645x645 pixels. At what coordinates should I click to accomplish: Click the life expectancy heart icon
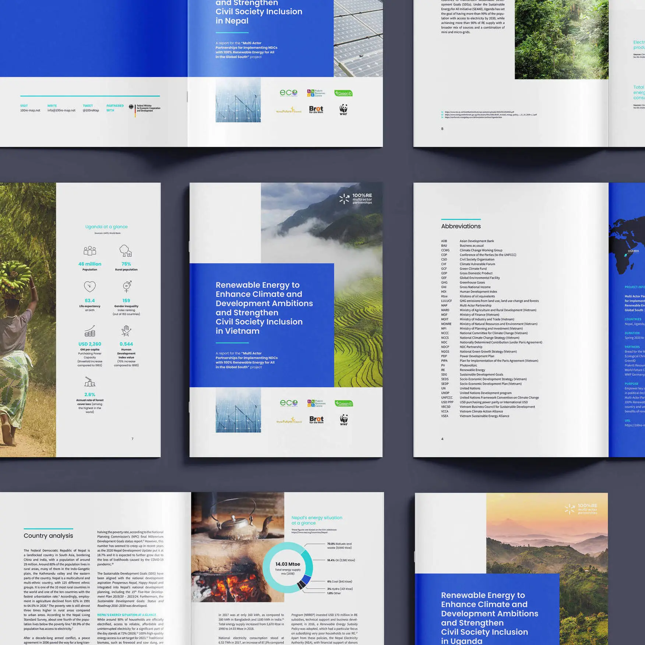pyautogui.click(x=90, y=286)
